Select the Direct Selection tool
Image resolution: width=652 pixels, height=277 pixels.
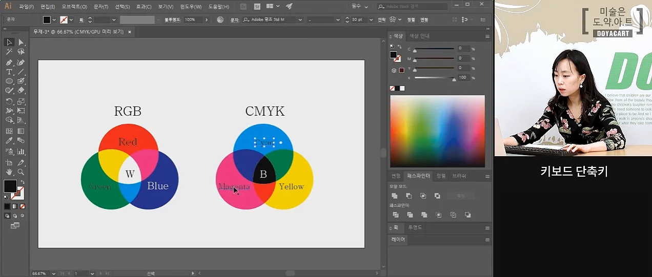[x=21, y=42]
